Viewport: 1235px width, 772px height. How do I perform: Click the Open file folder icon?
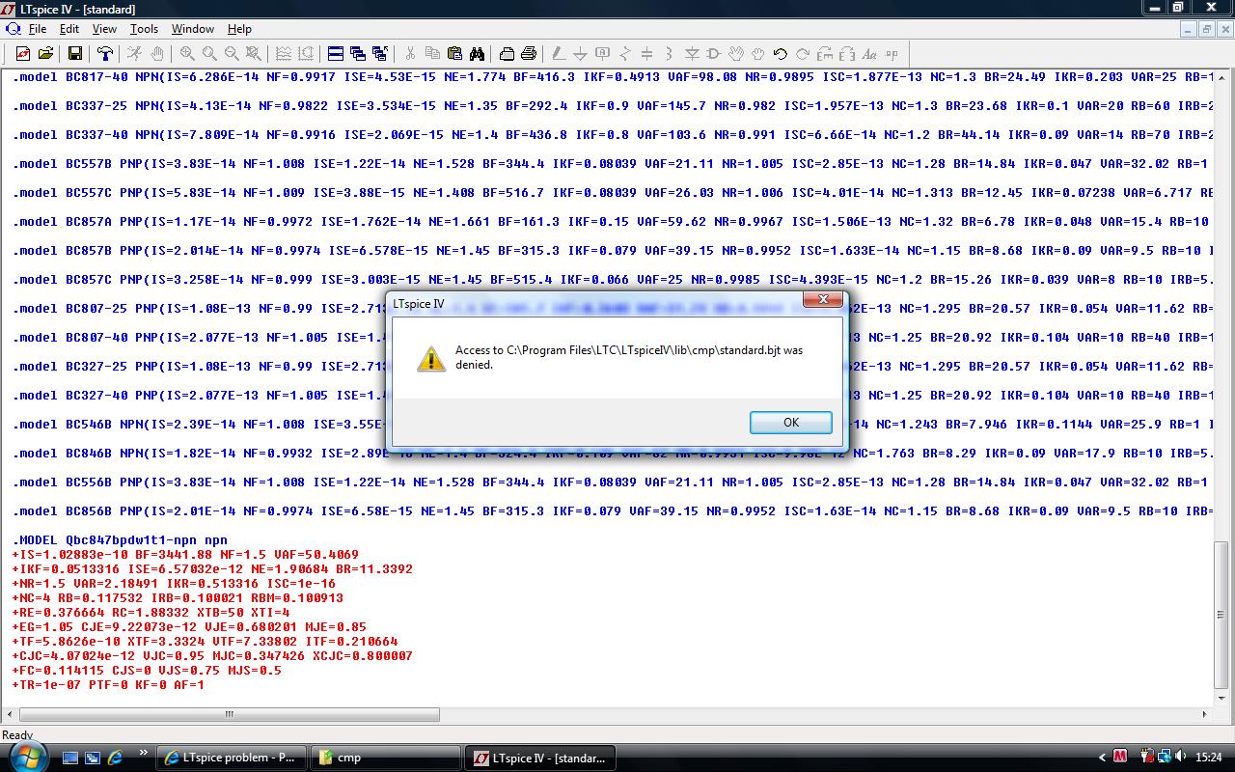point(44,54)
